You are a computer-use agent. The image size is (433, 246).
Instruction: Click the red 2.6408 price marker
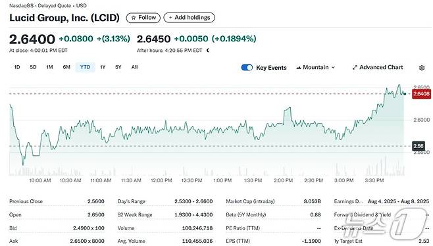tap(421, 94)
